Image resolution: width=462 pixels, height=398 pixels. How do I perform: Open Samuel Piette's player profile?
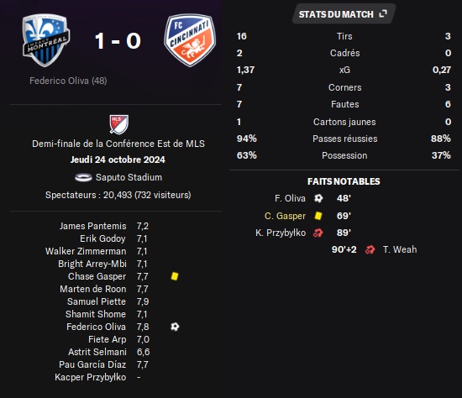pyautogui.click(x=97, y=301)
